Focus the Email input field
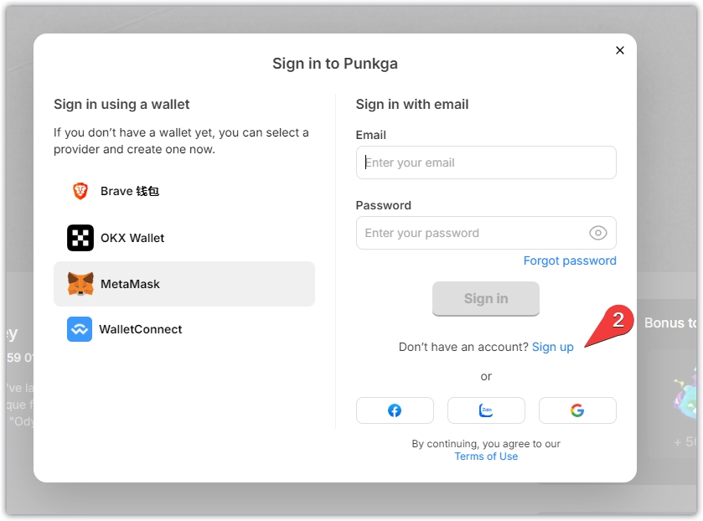Image resolution: width=703 pixels, height=521 pixels. click(x=486, y=162)
